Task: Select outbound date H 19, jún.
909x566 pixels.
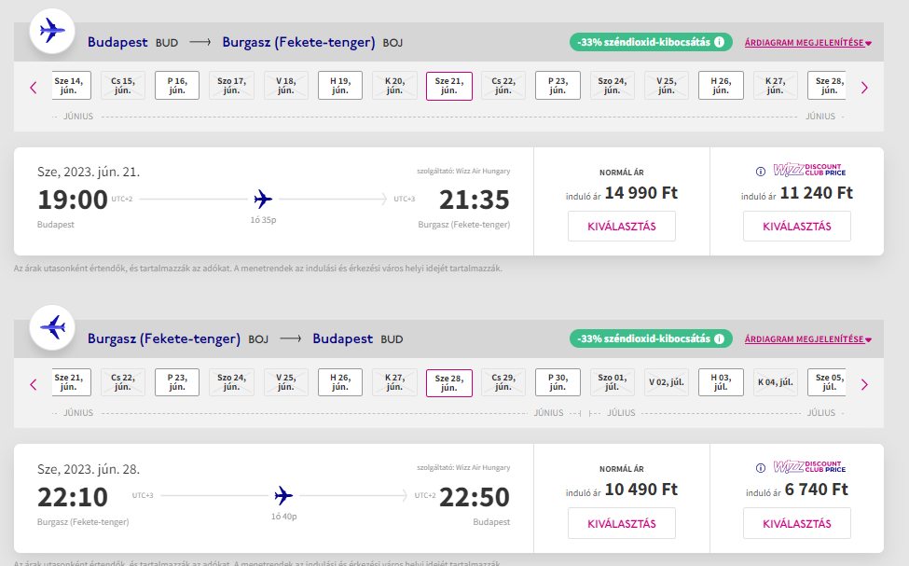Action: point(340,86)
